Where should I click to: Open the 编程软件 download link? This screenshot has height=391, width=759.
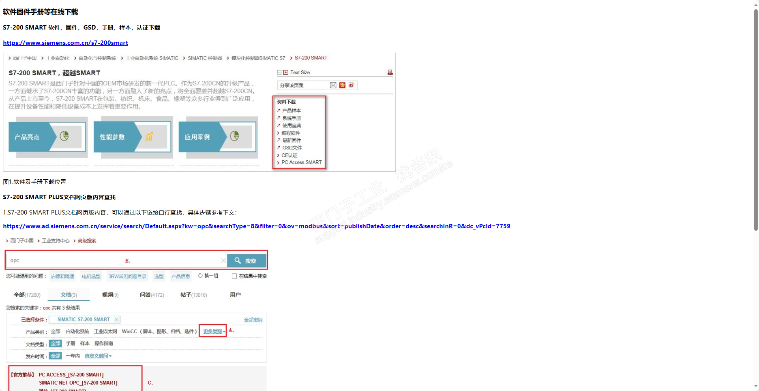[x=291, y=133]
